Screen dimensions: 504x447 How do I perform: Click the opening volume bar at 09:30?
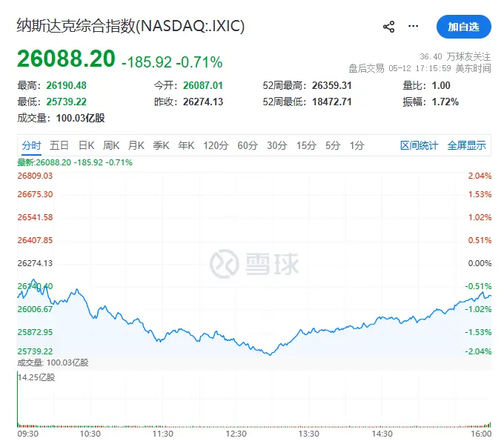[x=17, y=399]
